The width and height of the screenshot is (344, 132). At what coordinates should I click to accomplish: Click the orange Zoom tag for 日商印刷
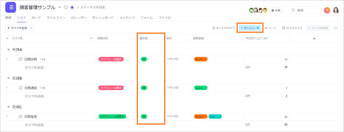point(201,59)
